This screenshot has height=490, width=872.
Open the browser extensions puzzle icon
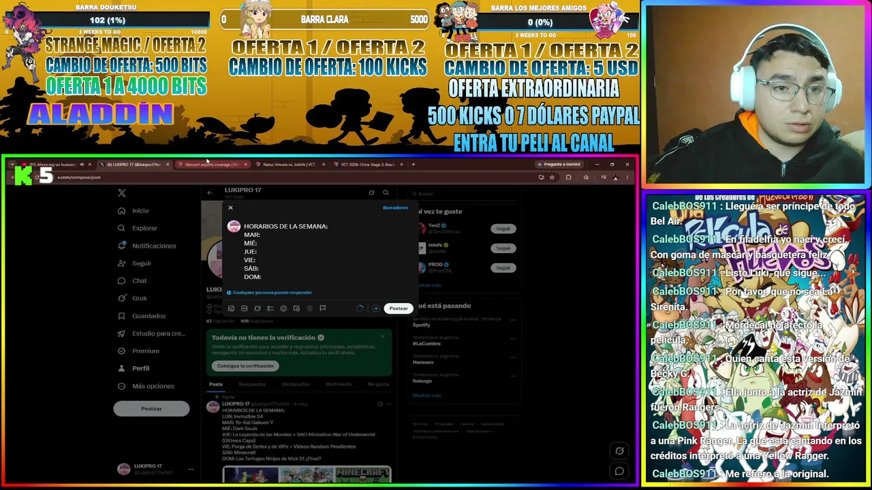click(569, 178)
